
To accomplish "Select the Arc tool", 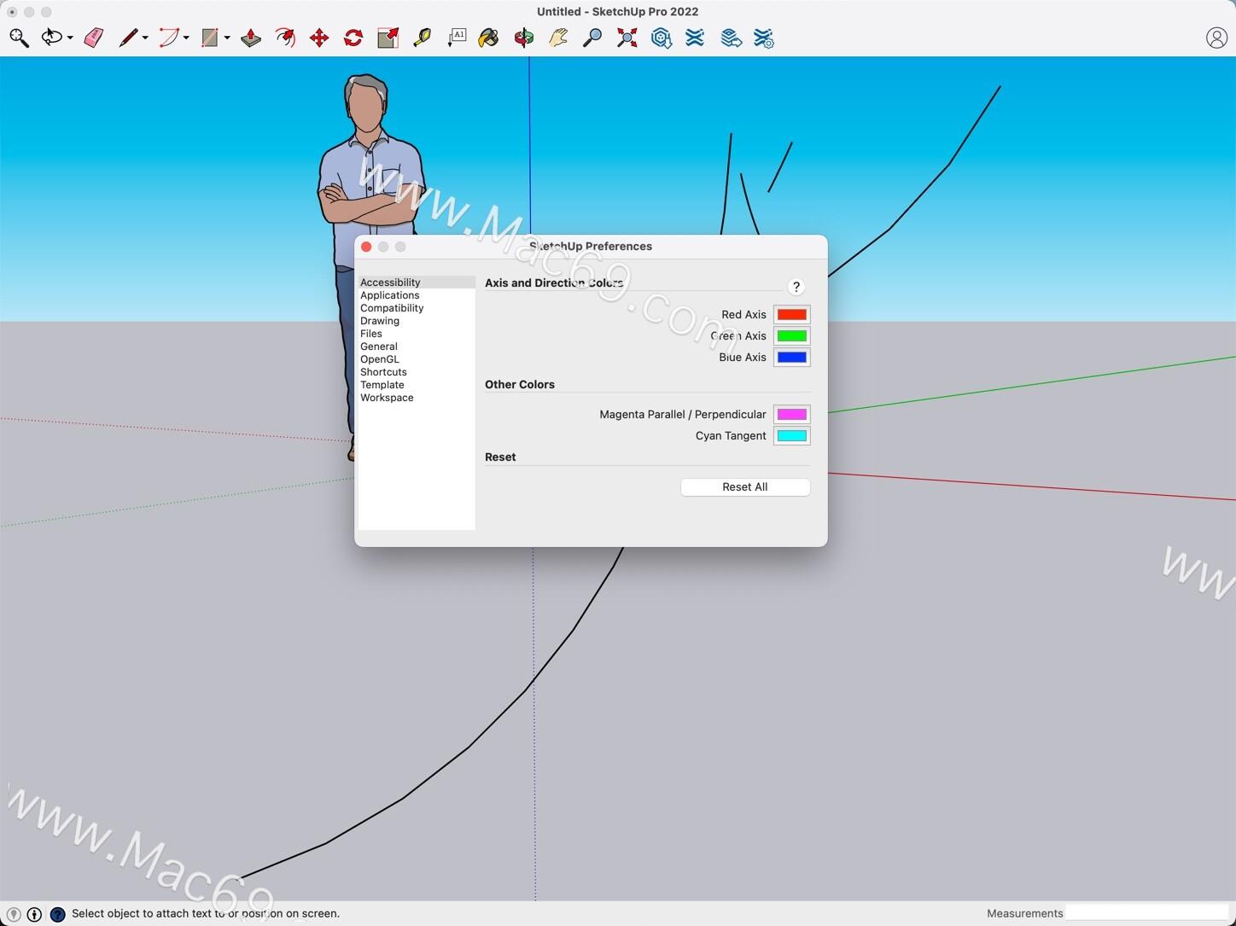I will (169, 38).
